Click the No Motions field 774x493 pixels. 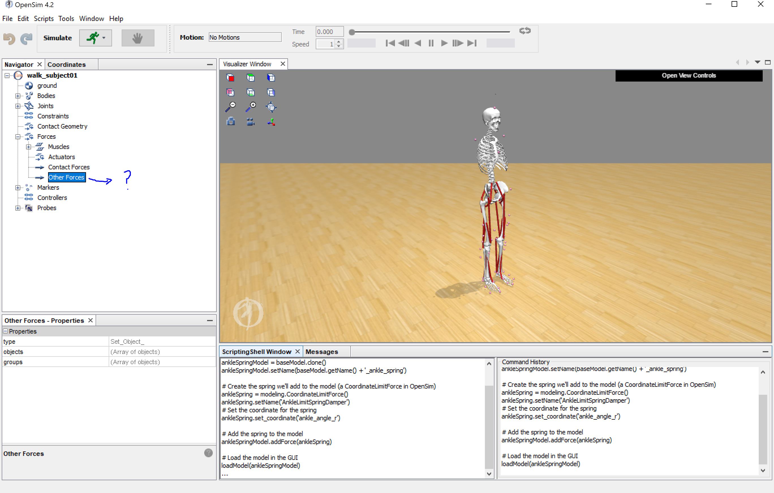click(x=245, y=37)
